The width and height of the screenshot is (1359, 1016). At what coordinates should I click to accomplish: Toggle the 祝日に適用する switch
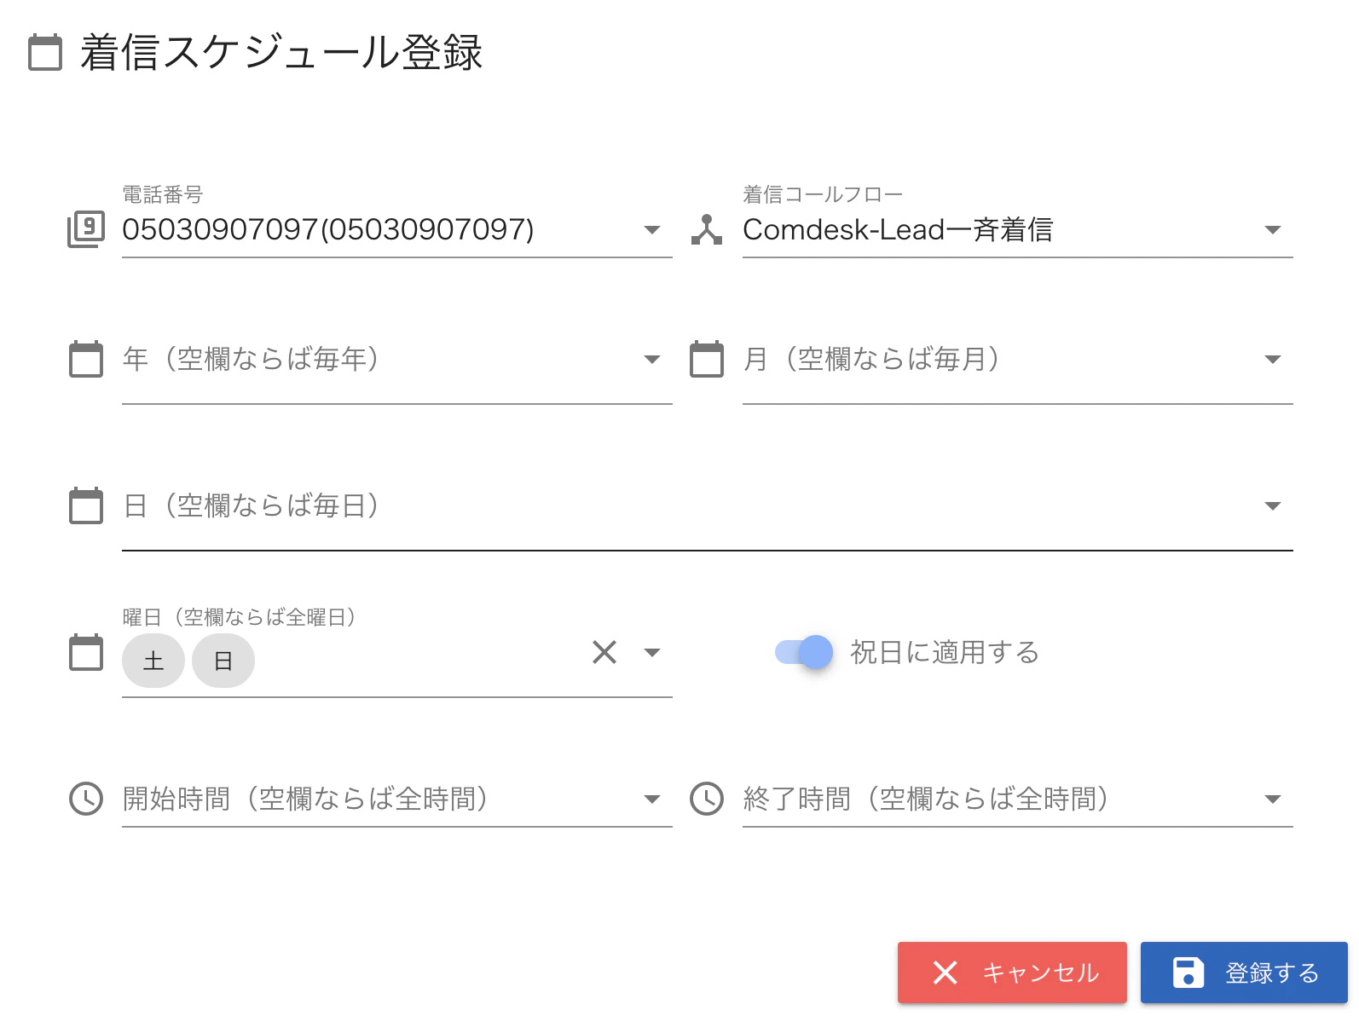point(803,652)
